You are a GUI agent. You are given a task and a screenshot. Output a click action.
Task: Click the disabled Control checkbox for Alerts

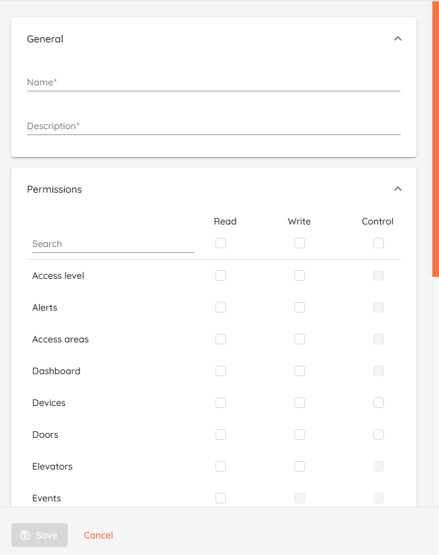tap(379, 307)
